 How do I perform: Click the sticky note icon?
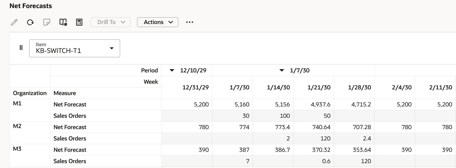point(47,22)
